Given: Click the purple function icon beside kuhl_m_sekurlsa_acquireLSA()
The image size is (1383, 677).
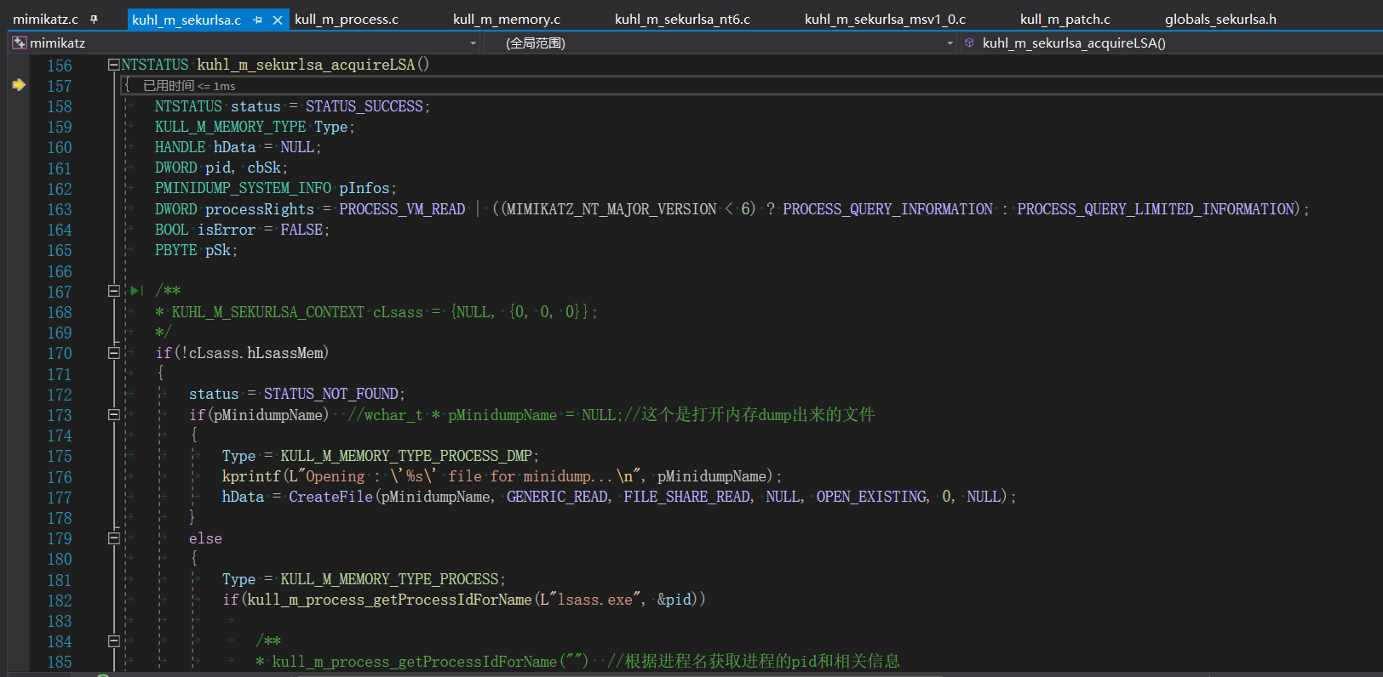Looking at the screenshot, I should point(969,43).
